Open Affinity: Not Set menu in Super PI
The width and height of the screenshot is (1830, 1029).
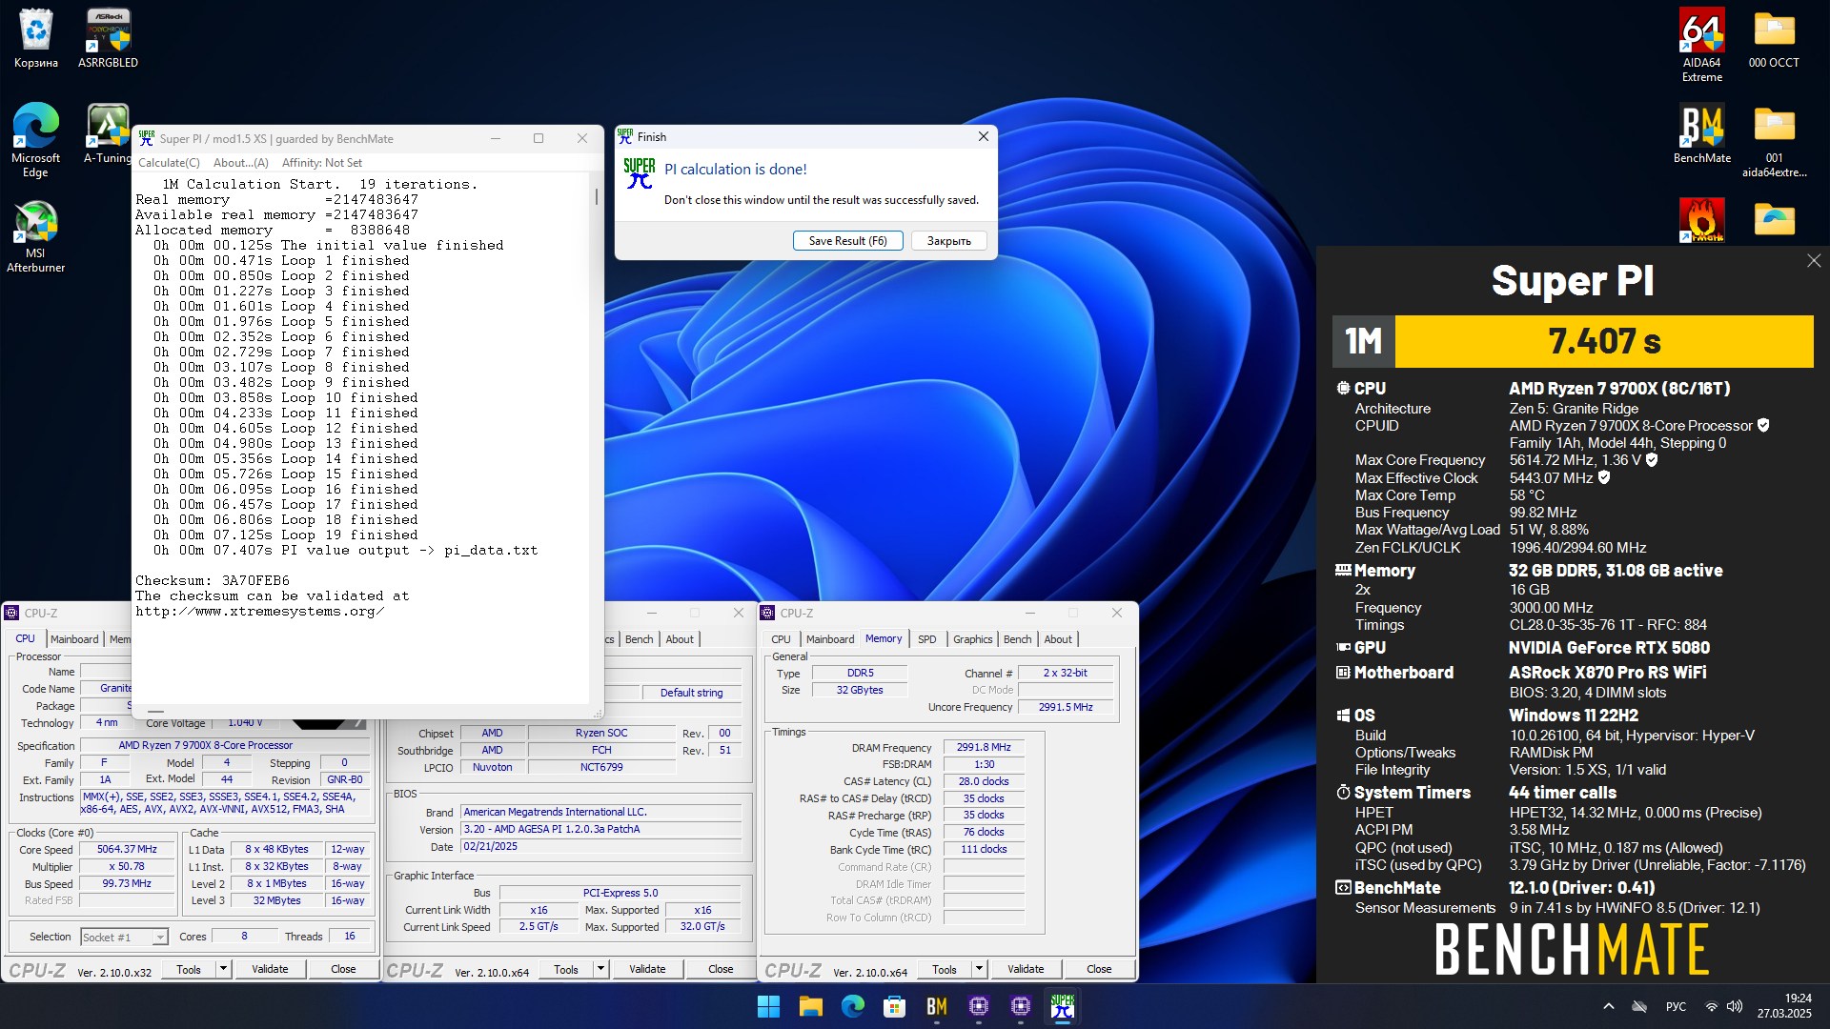click(321, 163)
